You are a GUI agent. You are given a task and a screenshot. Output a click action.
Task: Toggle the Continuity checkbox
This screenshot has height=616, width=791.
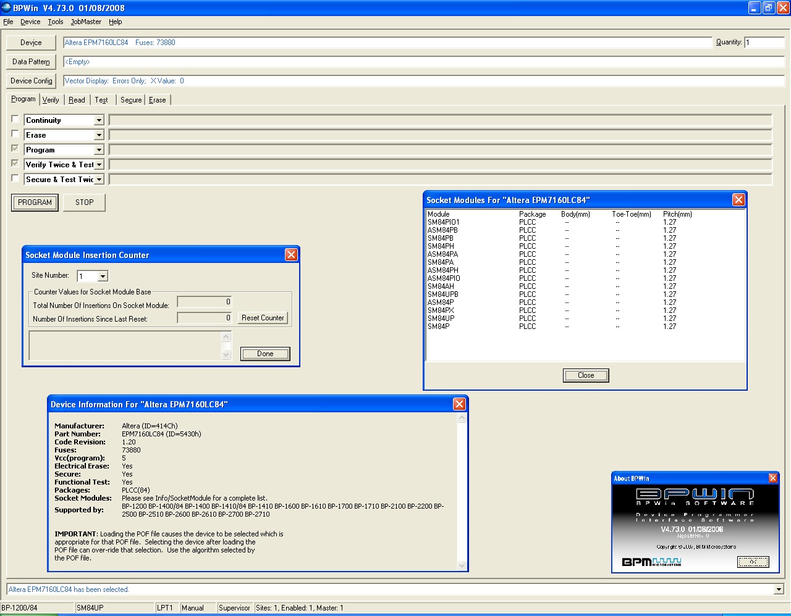click(x=15, y=119)
